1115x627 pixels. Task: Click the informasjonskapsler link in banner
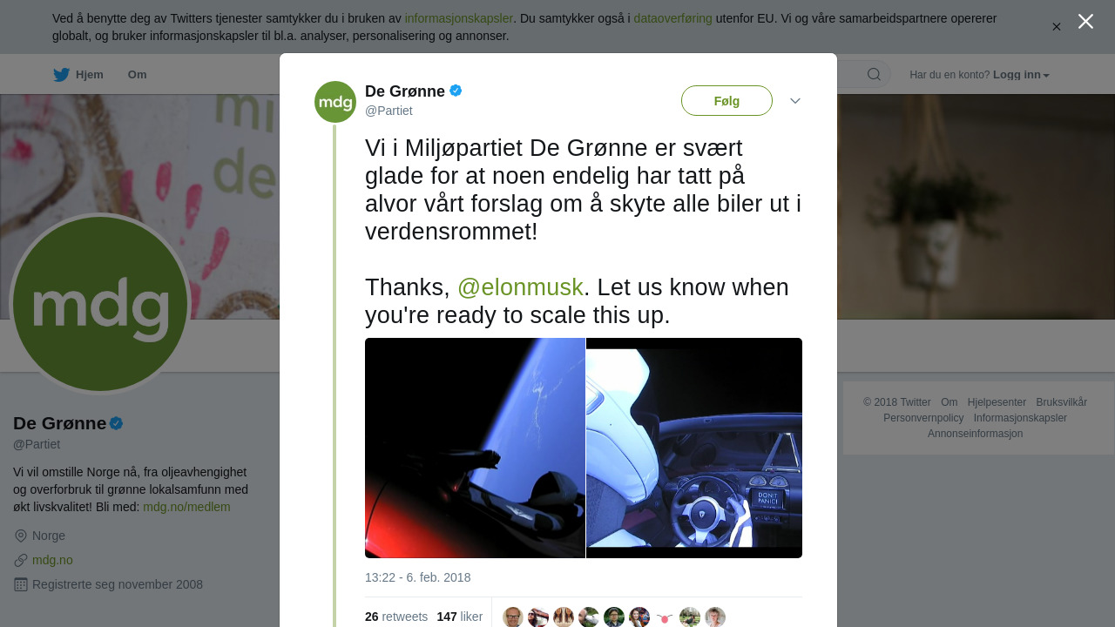[459, 18]
